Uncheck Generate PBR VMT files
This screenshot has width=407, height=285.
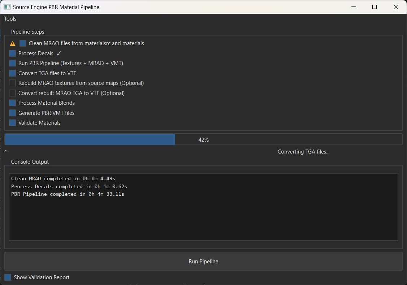click(13, 113)
